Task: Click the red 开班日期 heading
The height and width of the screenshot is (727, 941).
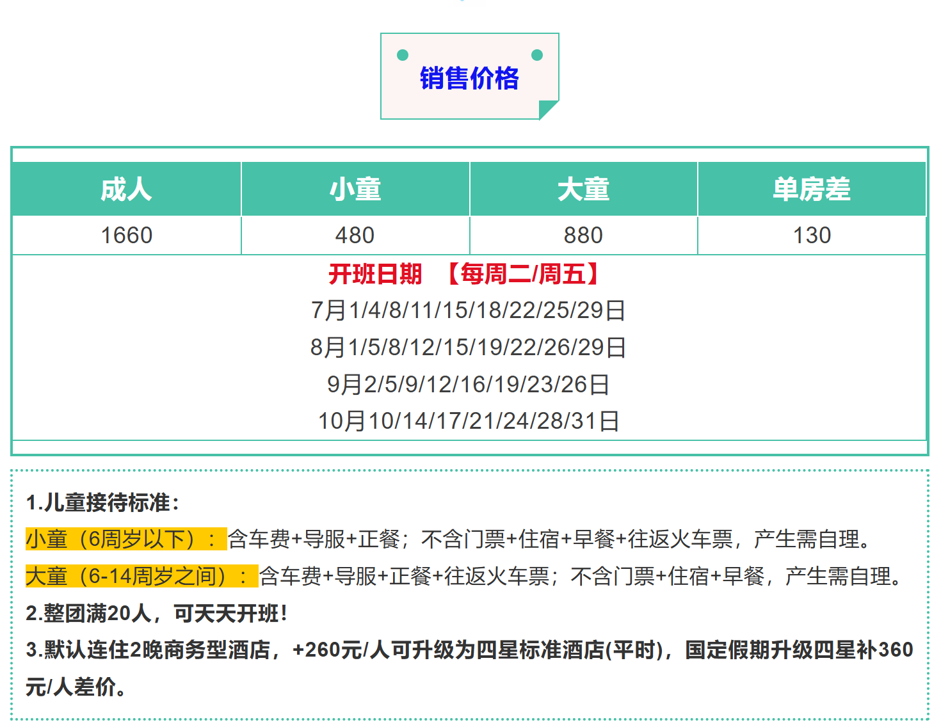Action: pyautogui.click(x=376, y=274)
